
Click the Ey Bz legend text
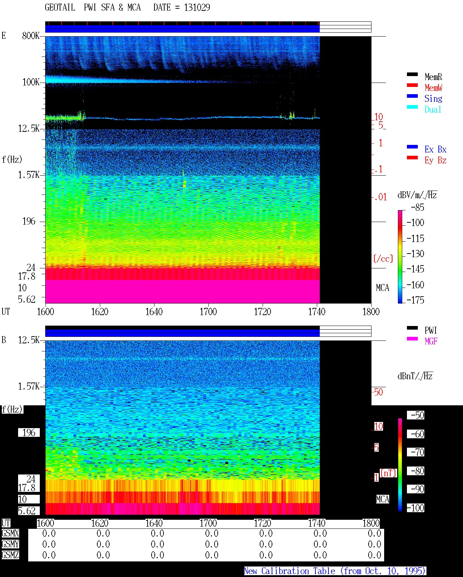click(x=436, y=160)
